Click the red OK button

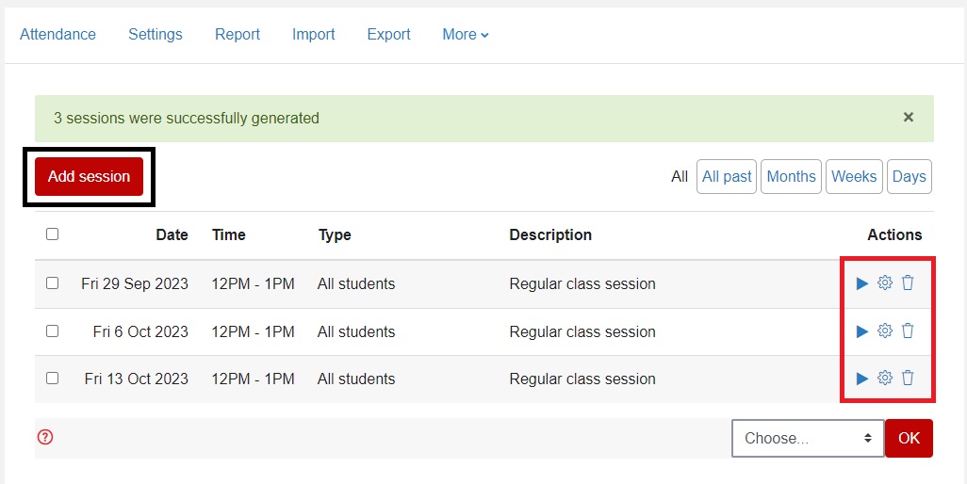(909, 439)
